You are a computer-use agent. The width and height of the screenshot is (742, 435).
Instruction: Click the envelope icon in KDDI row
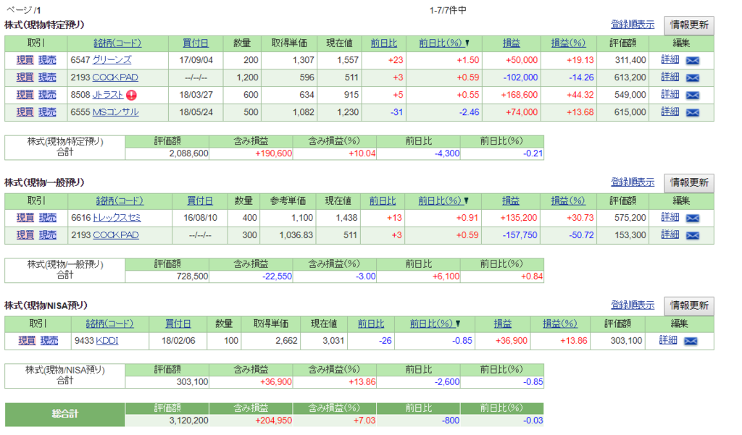pos(691,342)
